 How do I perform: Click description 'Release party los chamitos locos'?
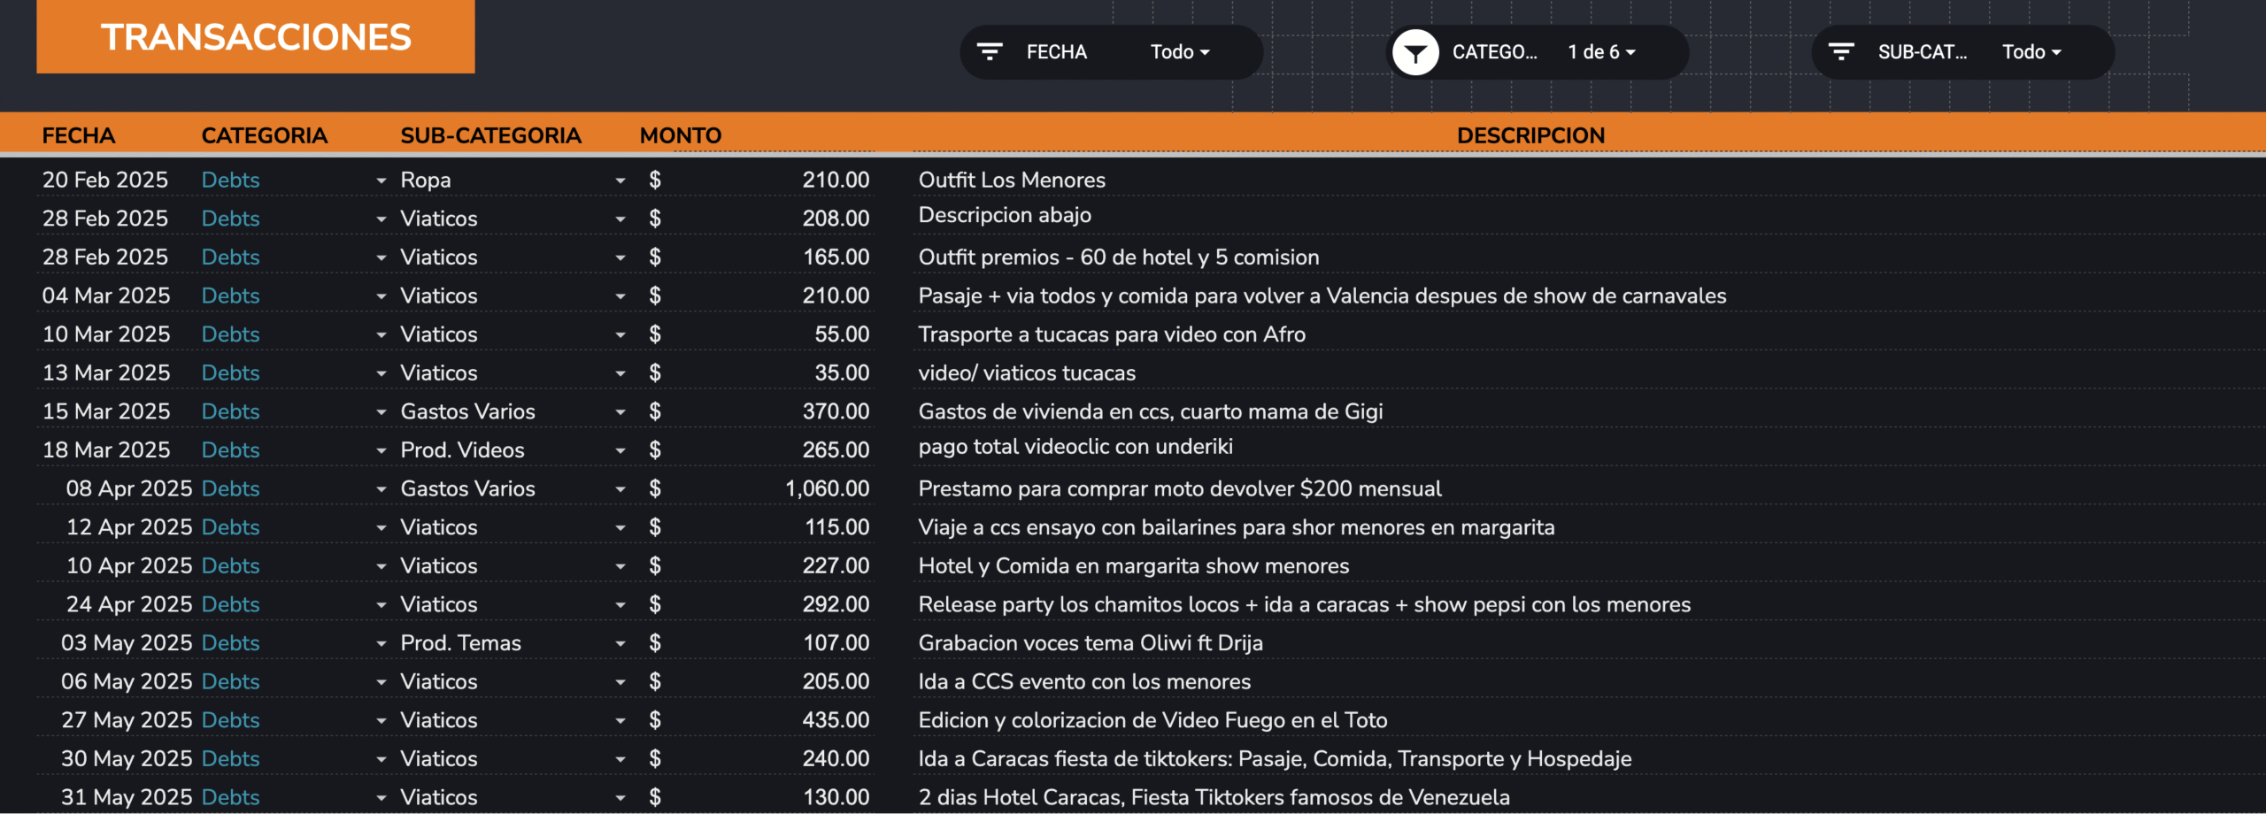[x=1305, y=604]
